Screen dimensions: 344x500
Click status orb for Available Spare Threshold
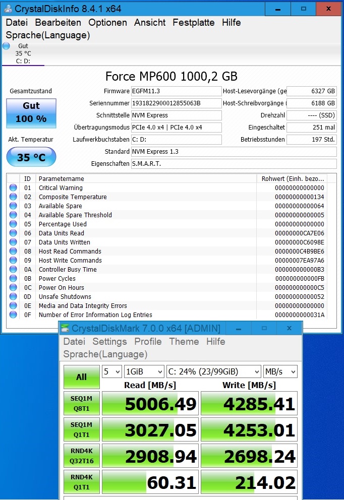pos(13,215)
